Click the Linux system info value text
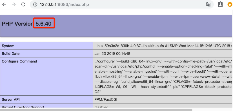233x112 pixels. [x=163, y=46]
